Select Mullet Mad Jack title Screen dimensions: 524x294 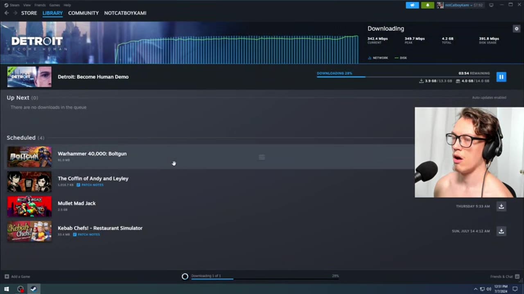[77, 203]
